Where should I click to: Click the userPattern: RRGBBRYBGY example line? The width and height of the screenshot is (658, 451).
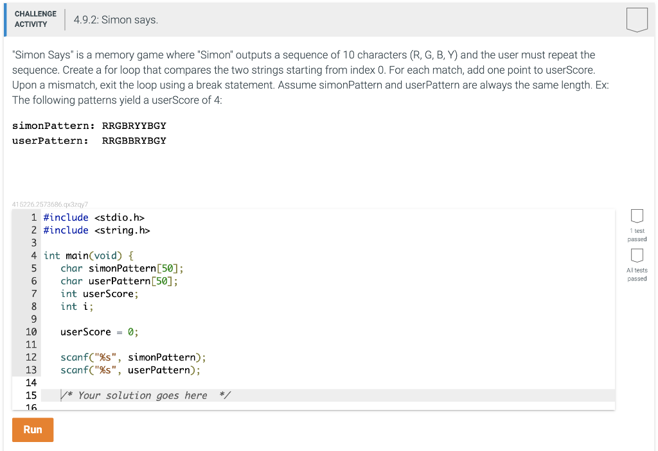tap(88, 140)
